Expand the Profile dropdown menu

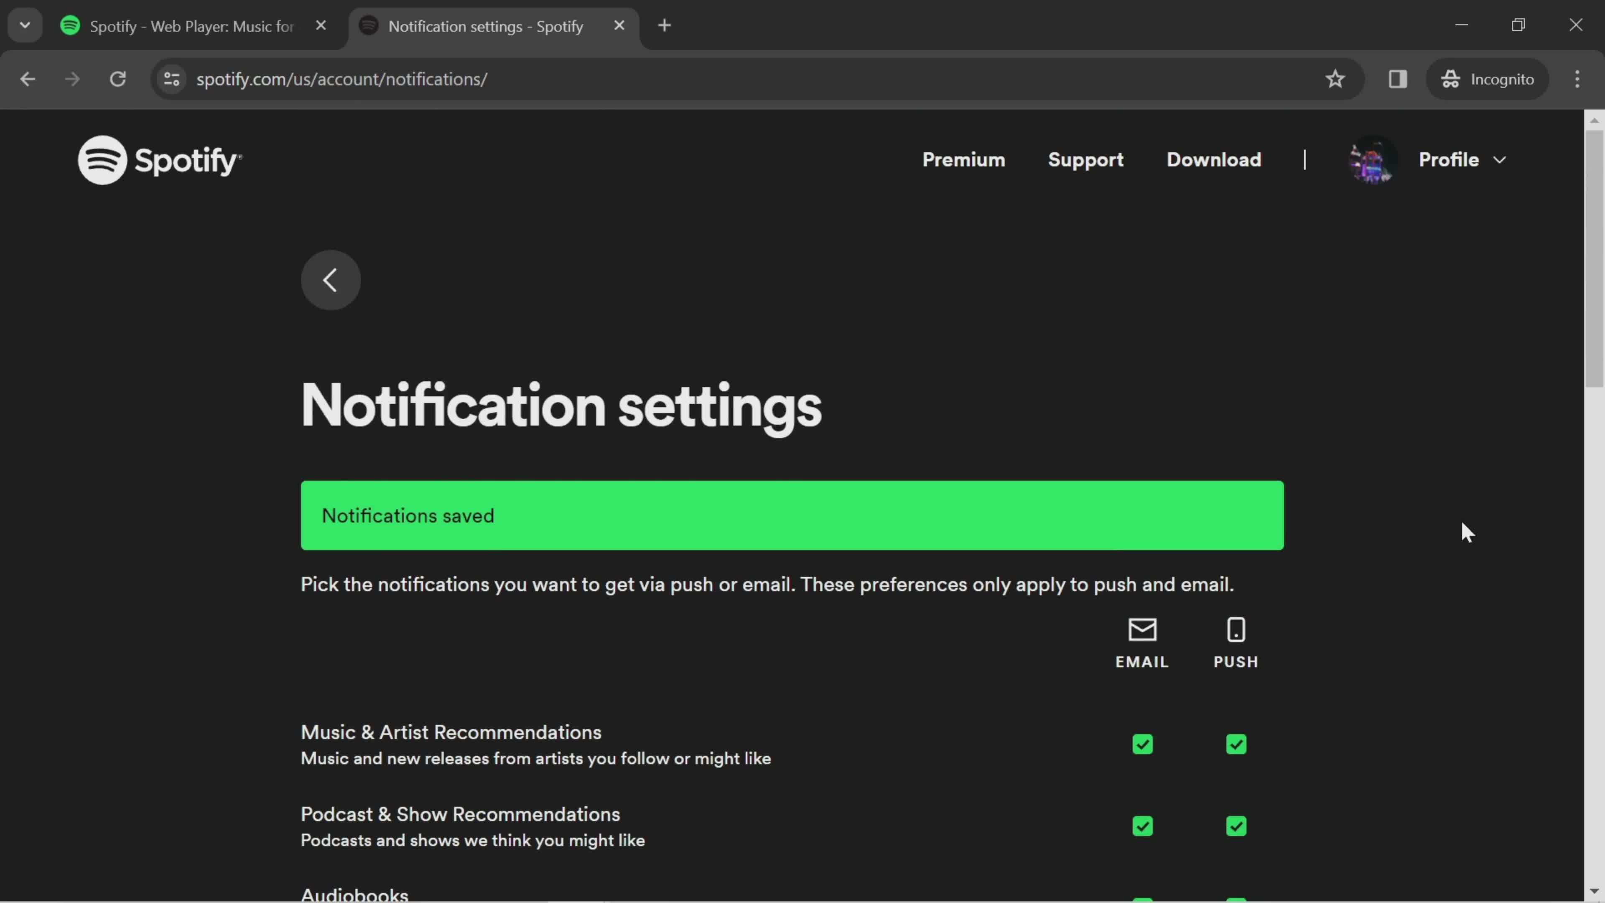(x=1462, y=159)
